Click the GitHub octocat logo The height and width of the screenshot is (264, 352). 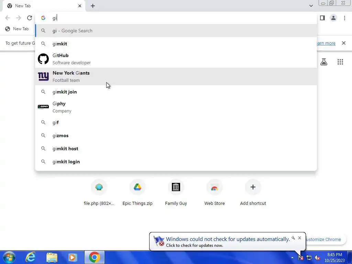pyautogui.click(x=43, y=59)
